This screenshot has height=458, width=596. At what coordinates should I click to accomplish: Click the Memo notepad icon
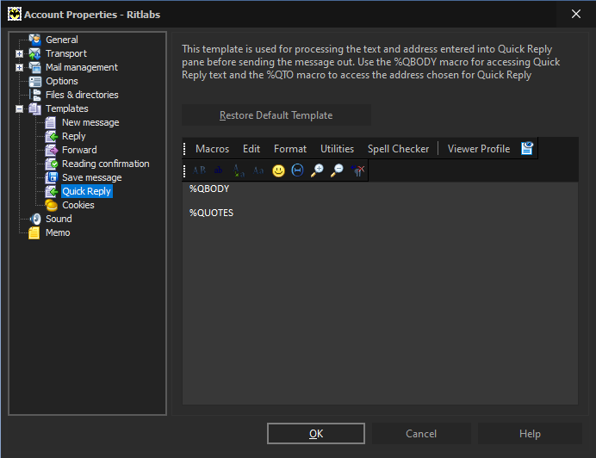click(34, 232)
